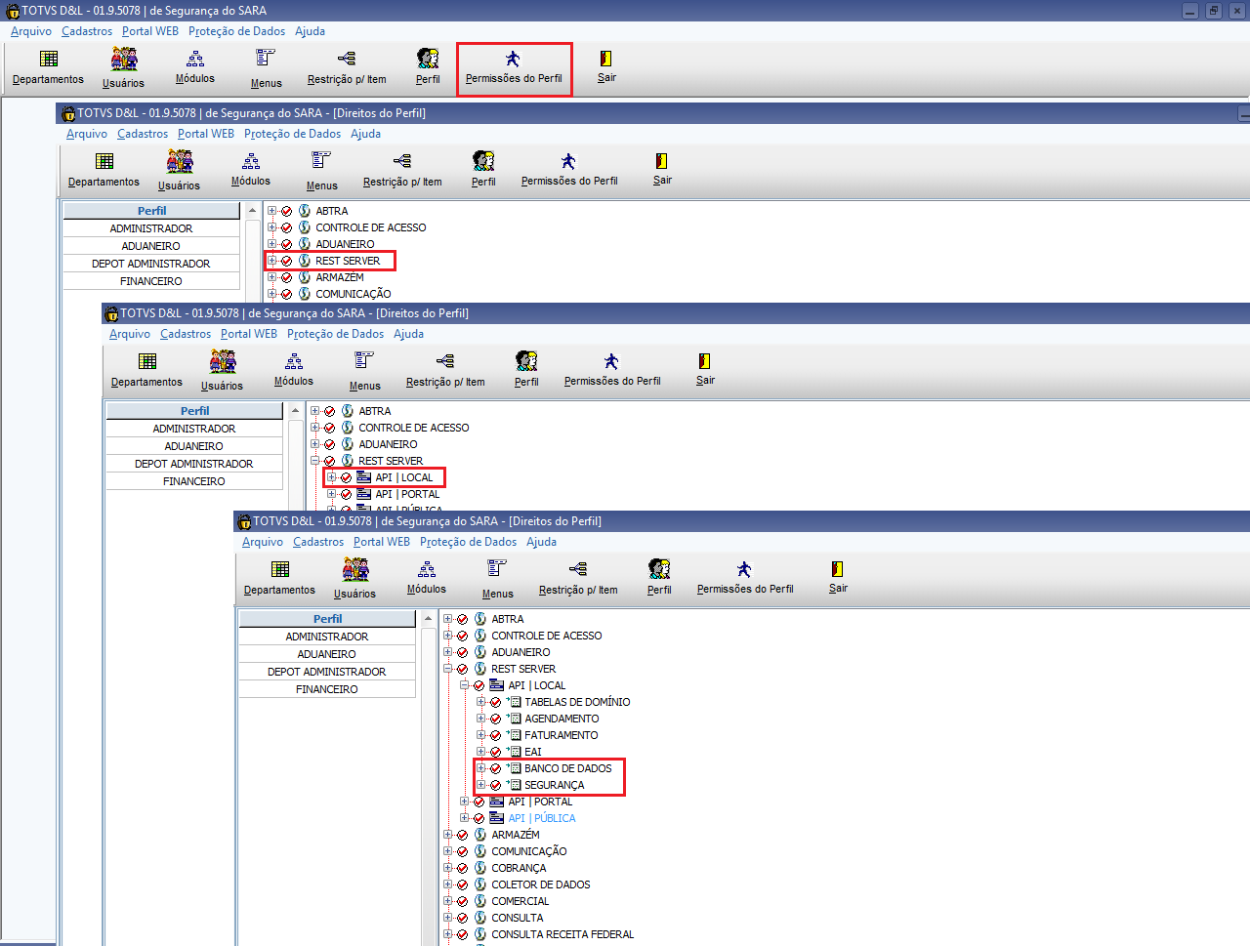Open Permissões do Perfil in topmost window toolbar
This screenshot has width=1250, height=946.
(514, 67)
